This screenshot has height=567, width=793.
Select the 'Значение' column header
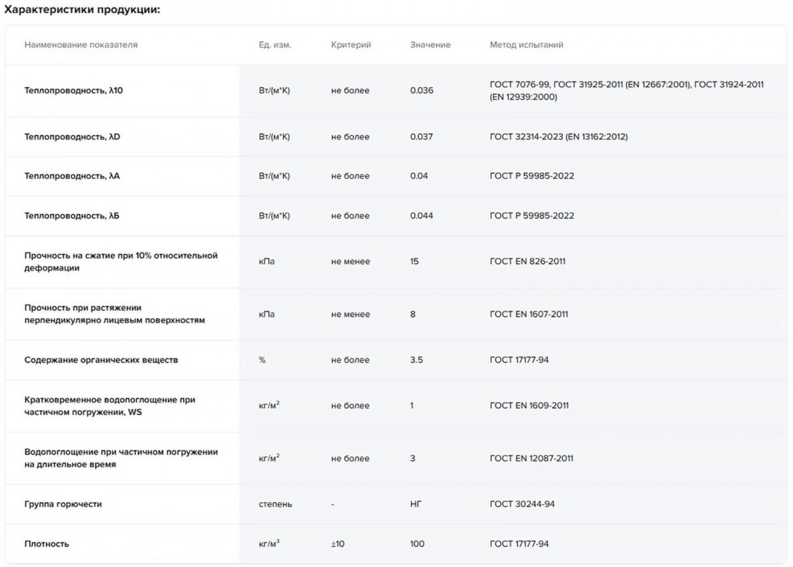pos(430,45)
